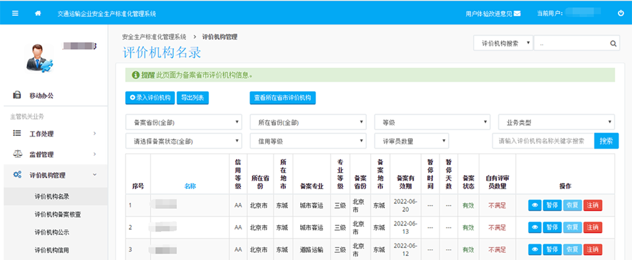Click 恢复 button in row 3
The width and height of the screenshot is (632, 260).
point(573,249)
